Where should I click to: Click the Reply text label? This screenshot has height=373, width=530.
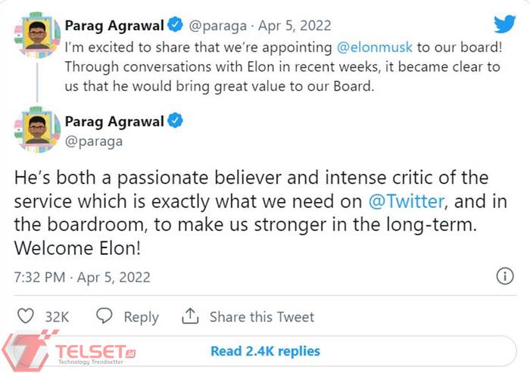[141, 317]
